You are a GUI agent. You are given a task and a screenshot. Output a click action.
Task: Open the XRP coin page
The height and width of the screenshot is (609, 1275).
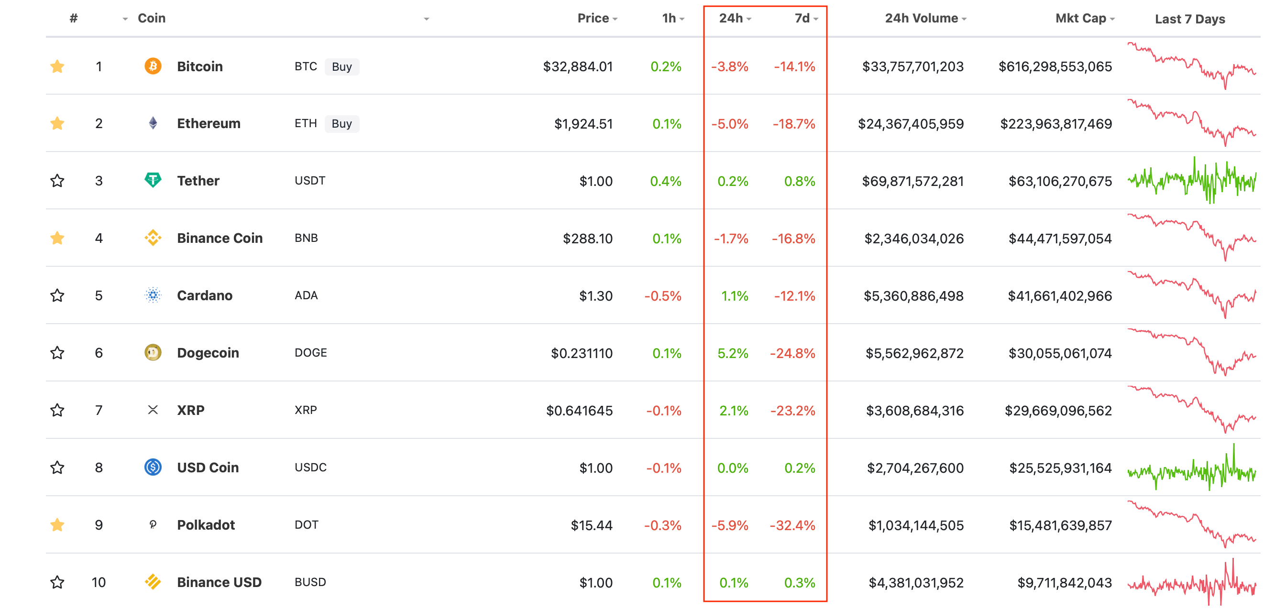click(190, 410)
